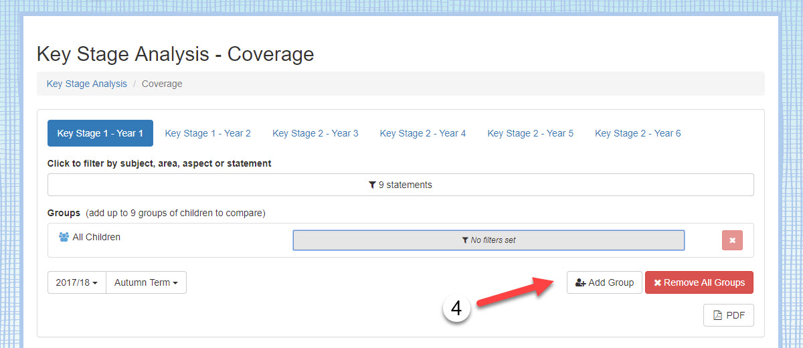Screen dimensions: 803x348
Task: Switch to Key Stage 1 - Year 2 tab
Action: [x=207, y=133]
